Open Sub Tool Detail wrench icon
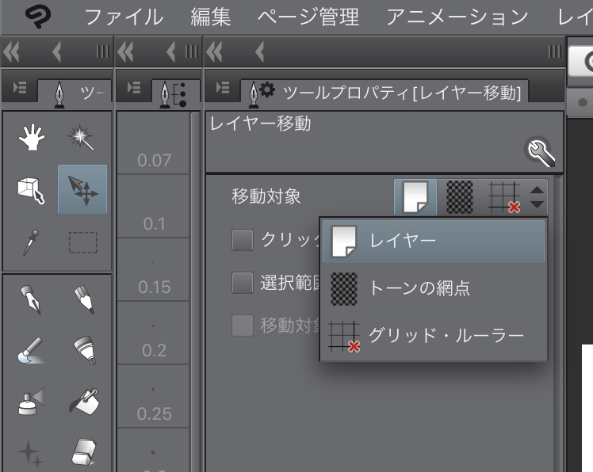Screen dimensions: 593x472 [541, 151]
